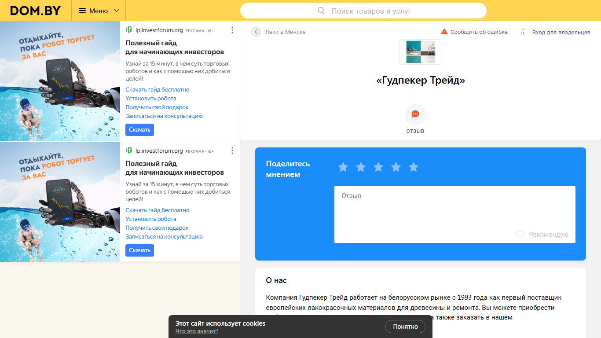Click the «Гудпекер Трейд» company title
The image size is (601, 338).
[x=421, y=80]
